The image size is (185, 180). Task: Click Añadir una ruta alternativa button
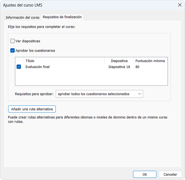click(x=32, y=109)
